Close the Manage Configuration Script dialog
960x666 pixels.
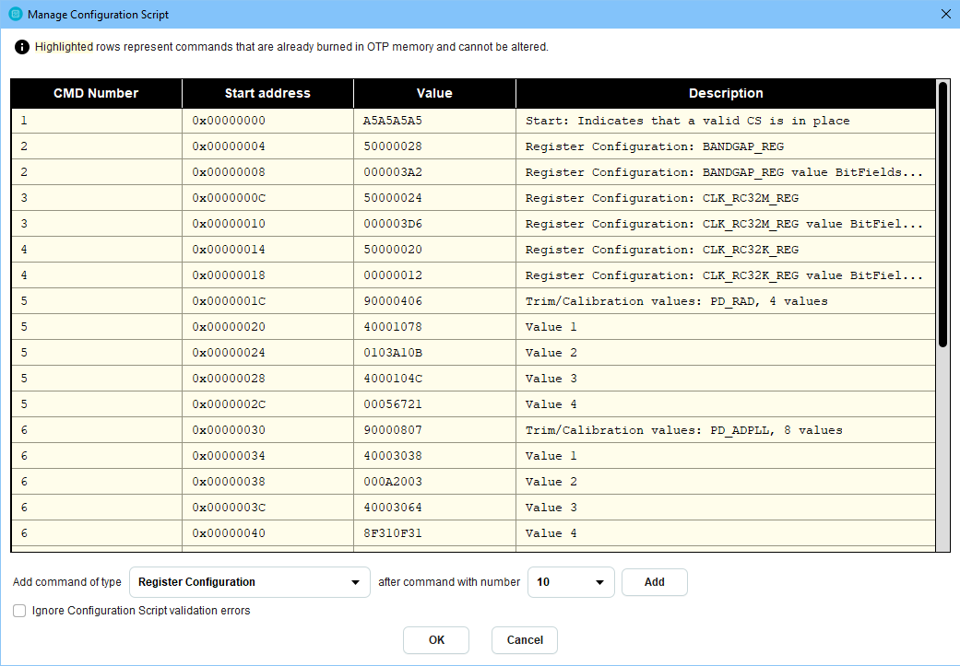click(945, 14)
